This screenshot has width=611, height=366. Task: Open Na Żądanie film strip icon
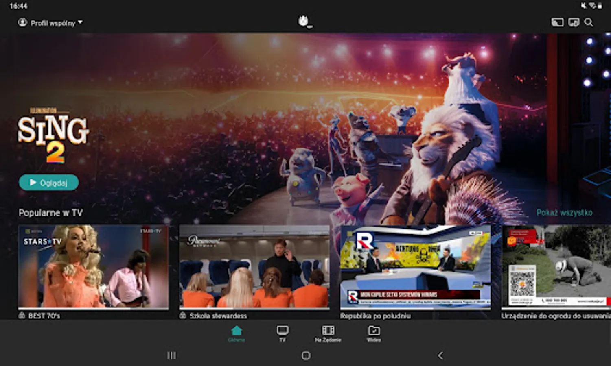click(x=328, y=330)
